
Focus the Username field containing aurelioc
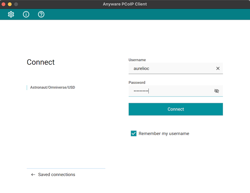pyautogui.click(x=170, y=68)
